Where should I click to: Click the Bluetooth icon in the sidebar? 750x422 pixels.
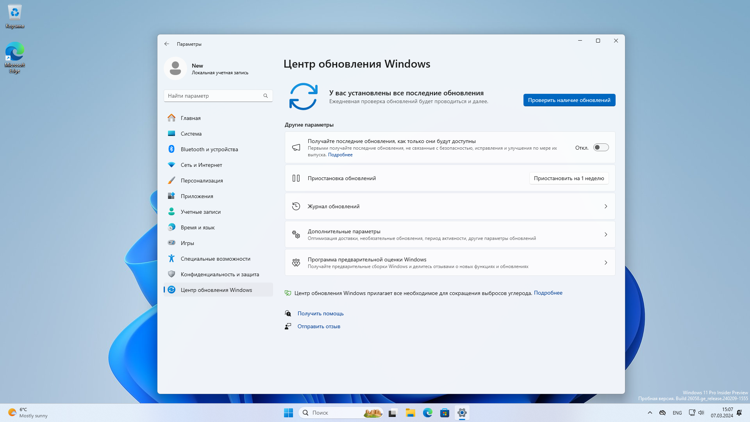pyautogui.click(x=171, y=149)
